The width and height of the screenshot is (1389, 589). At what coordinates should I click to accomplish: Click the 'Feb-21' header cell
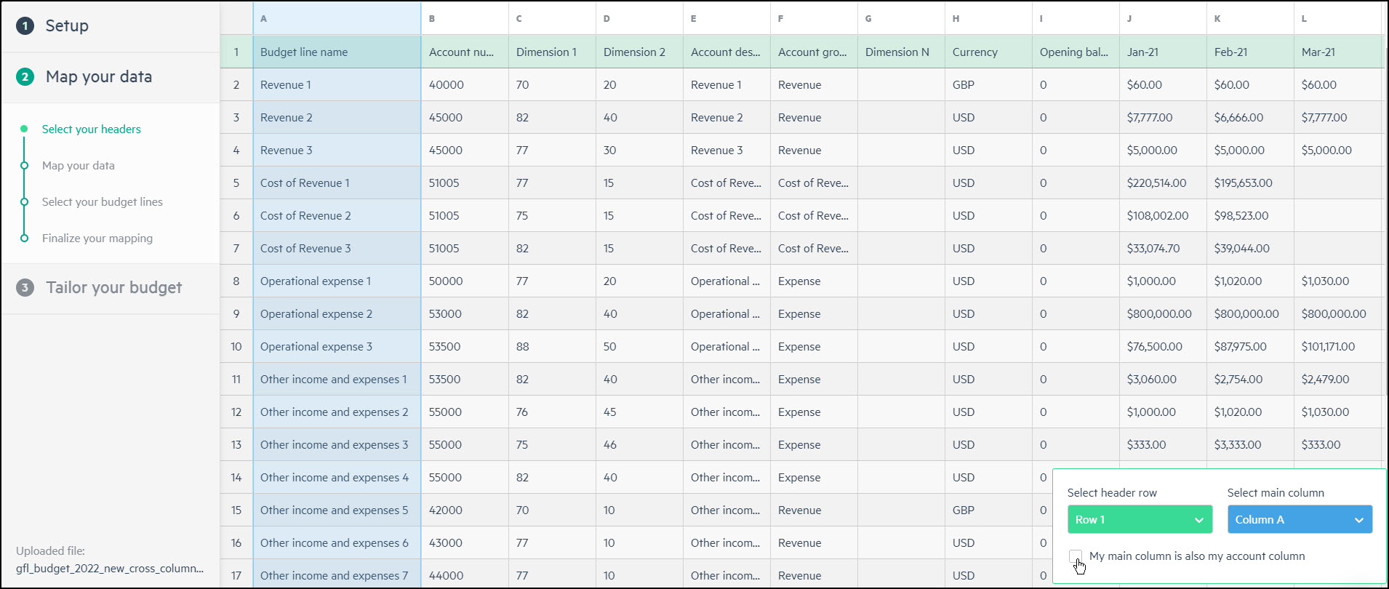click(1250, 52)
